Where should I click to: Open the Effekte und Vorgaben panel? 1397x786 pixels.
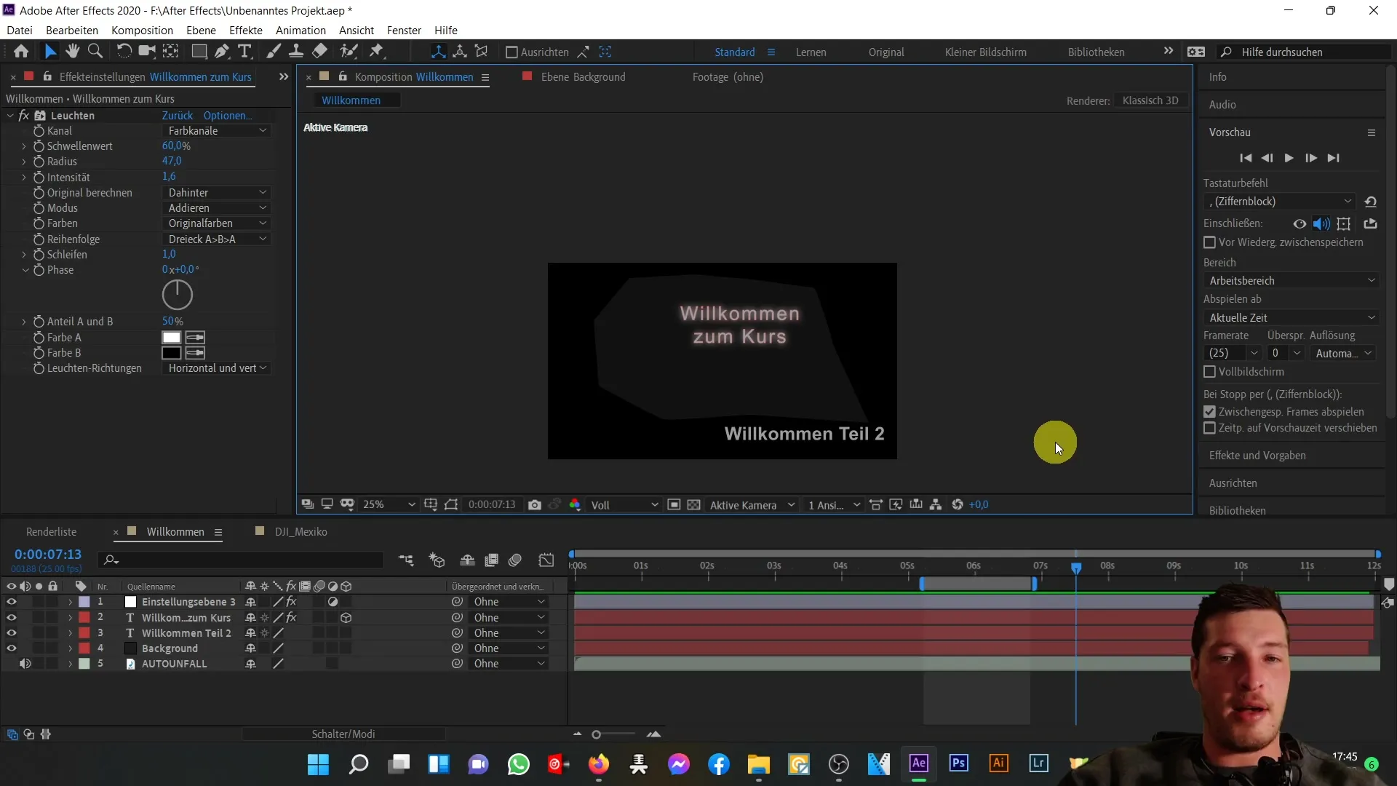1257,456
